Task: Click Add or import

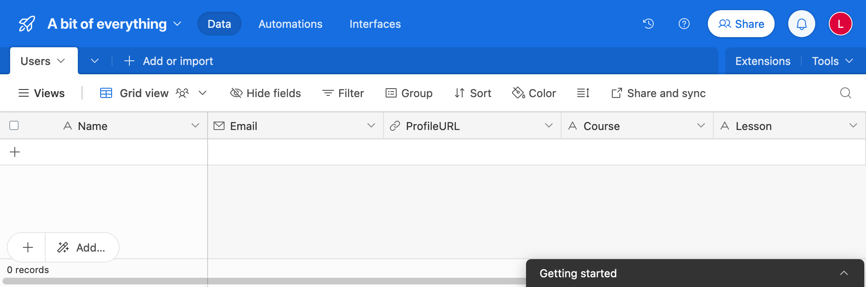Action: point(169,61)
